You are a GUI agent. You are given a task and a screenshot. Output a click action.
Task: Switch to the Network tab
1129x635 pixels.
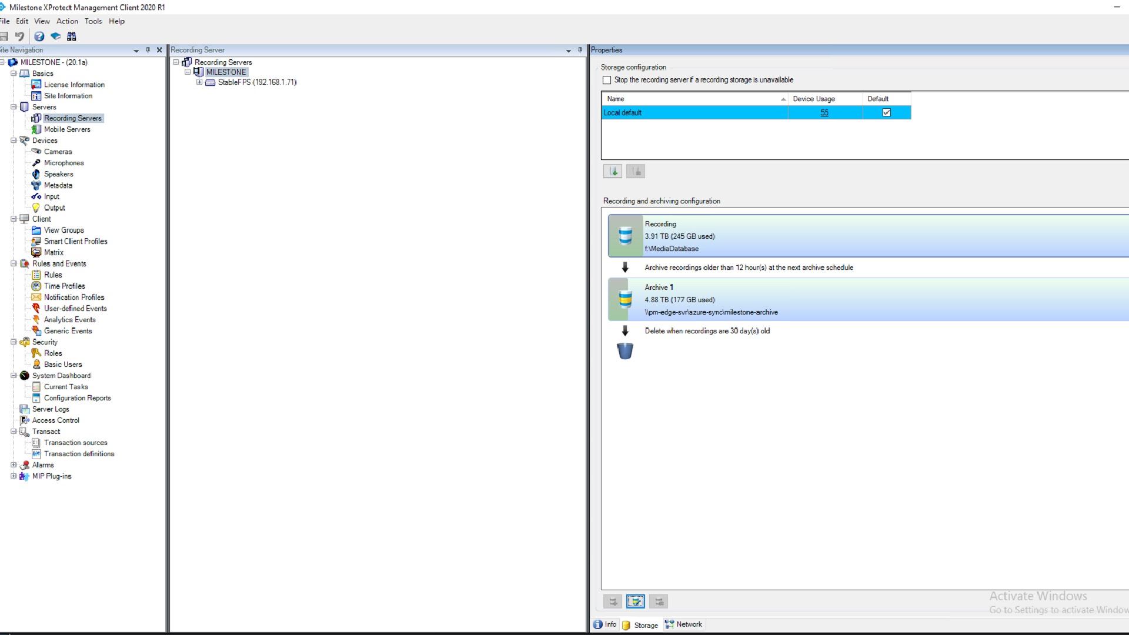[683, 624]
